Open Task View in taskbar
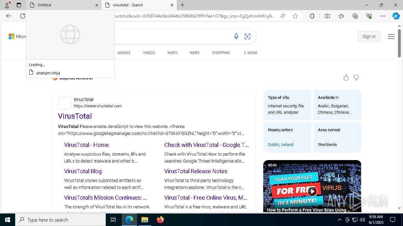 tap(113, 220)
